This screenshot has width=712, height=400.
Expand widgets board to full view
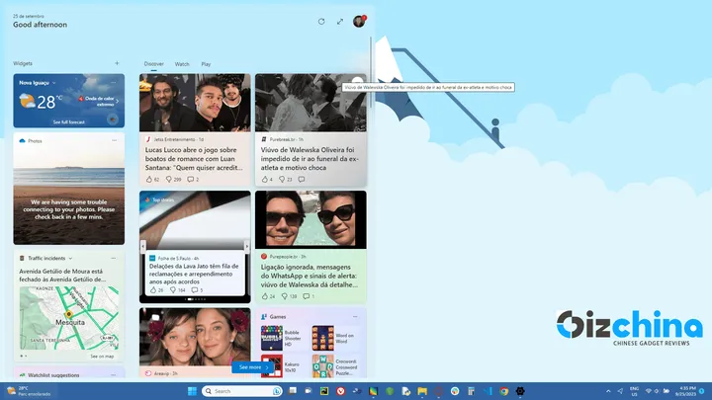point(340,21)
